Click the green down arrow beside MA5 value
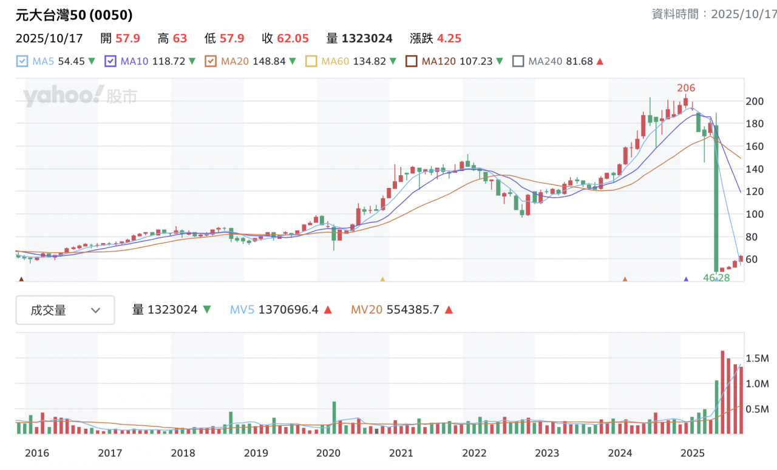The height and width of the screenshot is (470, 777). pos(92,61)
